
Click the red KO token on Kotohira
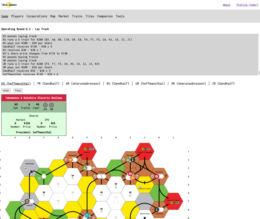(x=130, y=174)
